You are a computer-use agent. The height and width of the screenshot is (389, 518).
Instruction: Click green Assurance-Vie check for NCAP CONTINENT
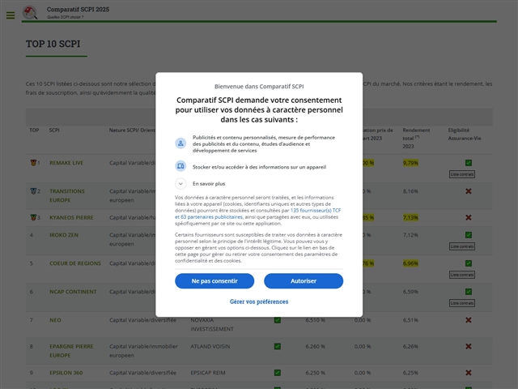click(469, 292)
